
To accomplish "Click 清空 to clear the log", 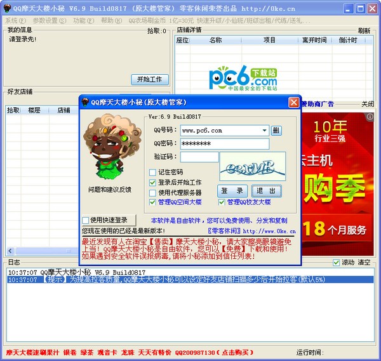I will point(364,263).
